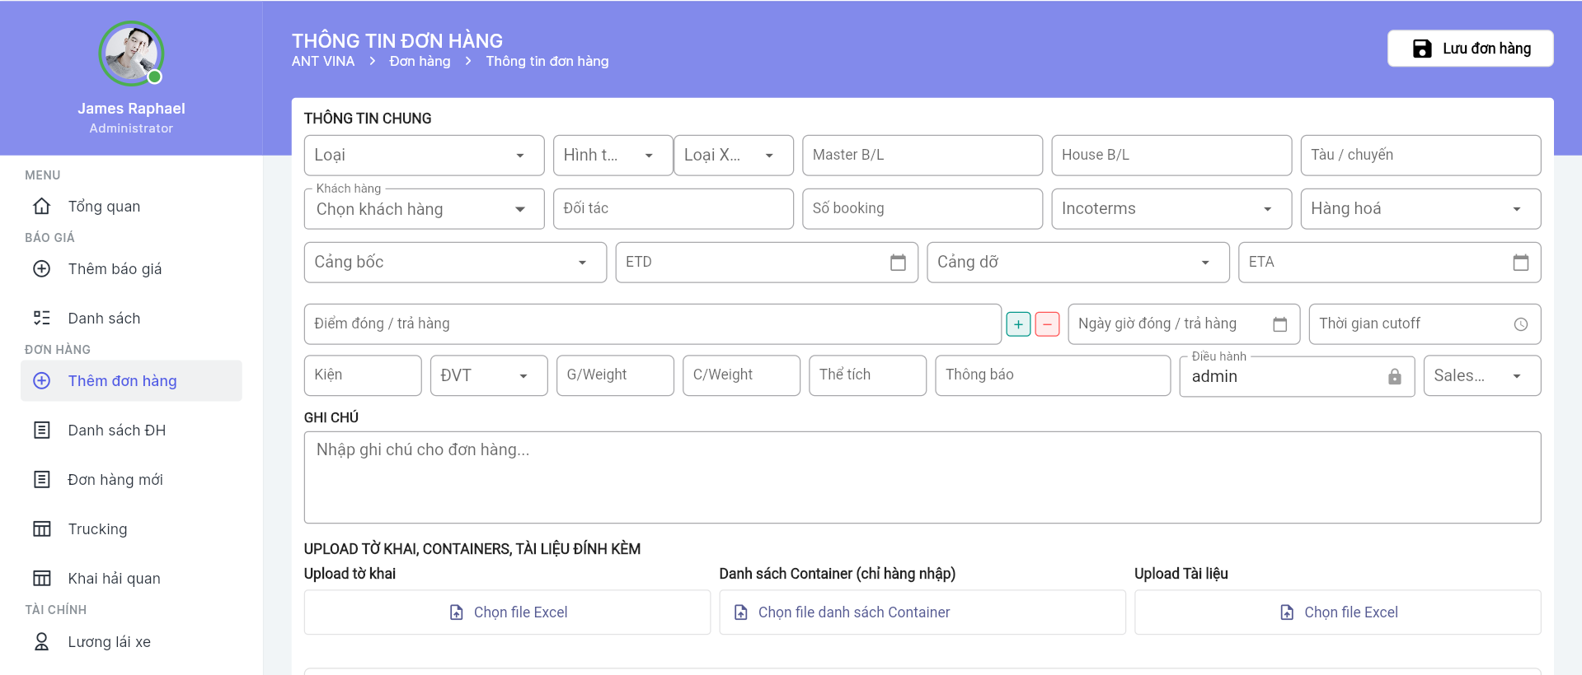Viewport: 1582px width, 675px height.
Task: Open Tổng quan in the sidebar
Action: pyautogui.click(x=104, y=207)
